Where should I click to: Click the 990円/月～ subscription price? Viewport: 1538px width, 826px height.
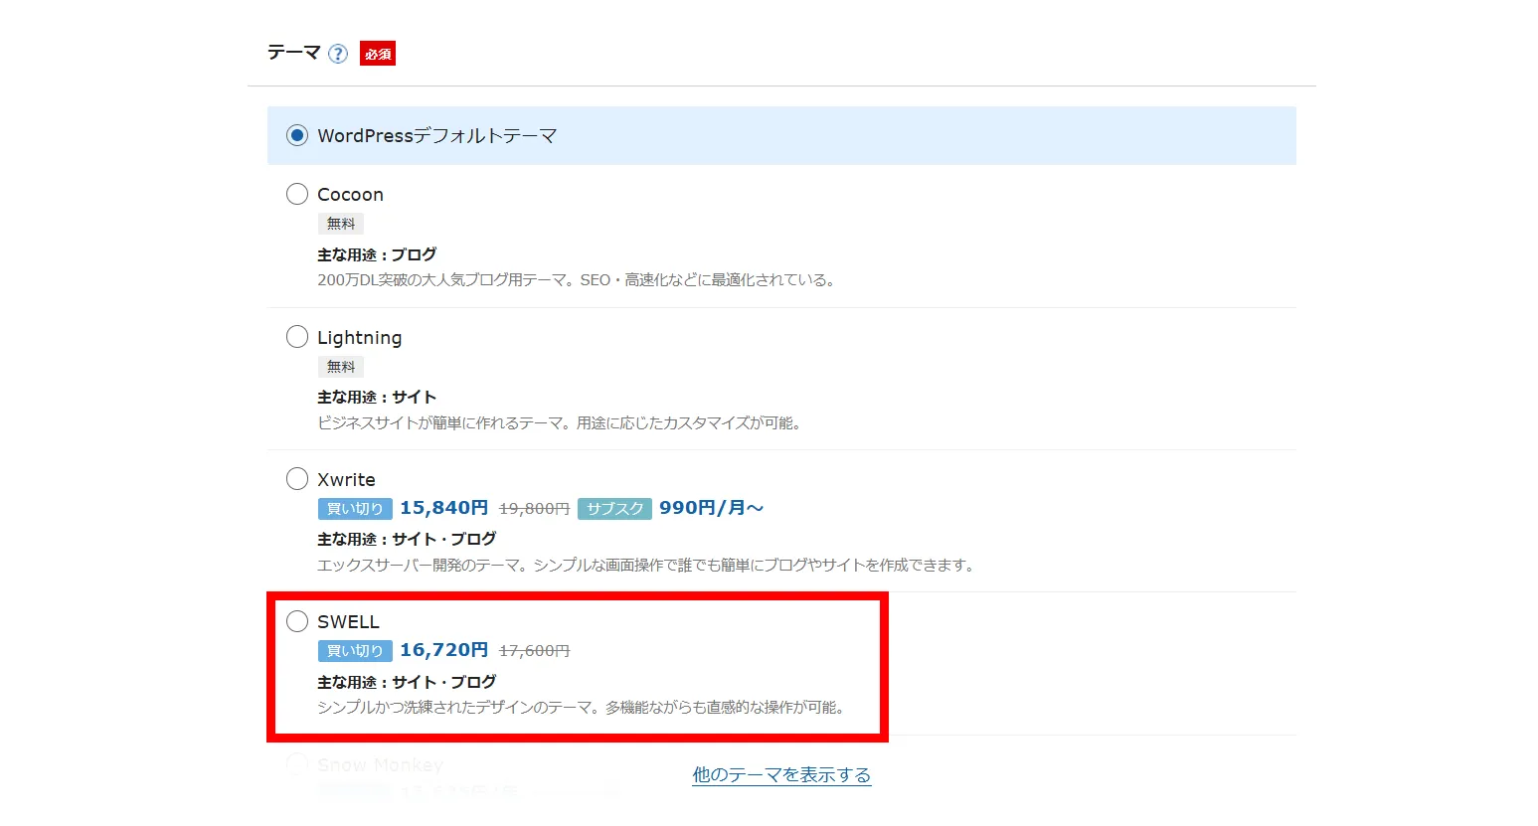711,508
